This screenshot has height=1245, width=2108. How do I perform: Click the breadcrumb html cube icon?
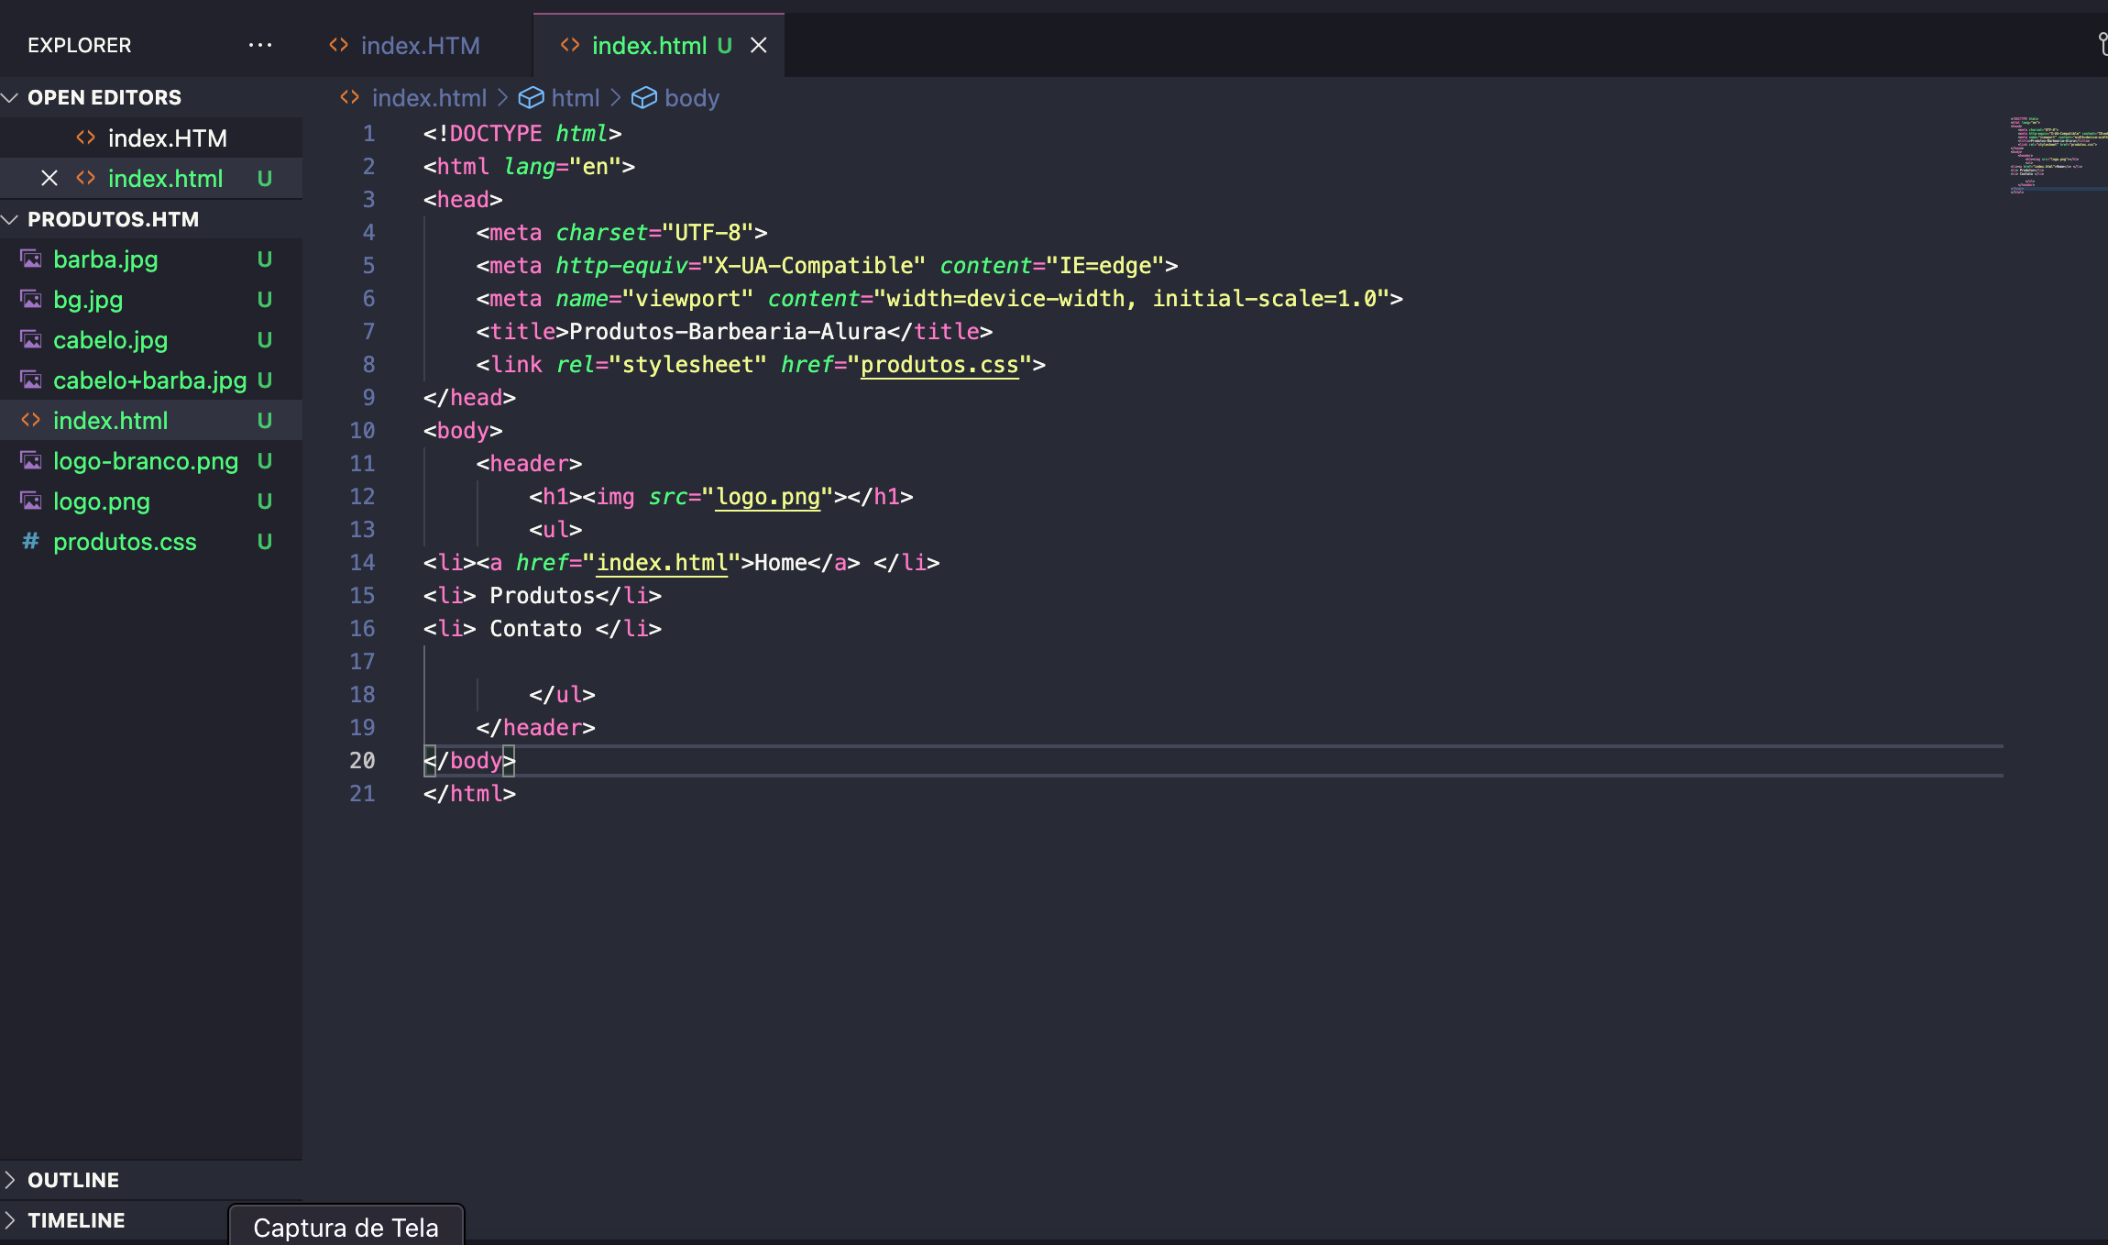(531, 97)
